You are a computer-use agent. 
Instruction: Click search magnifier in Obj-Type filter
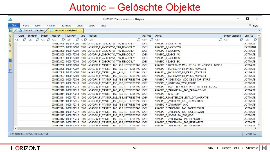[152, 40]
